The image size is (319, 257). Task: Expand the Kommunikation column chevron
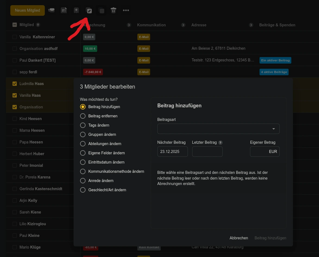click(183, 25)
